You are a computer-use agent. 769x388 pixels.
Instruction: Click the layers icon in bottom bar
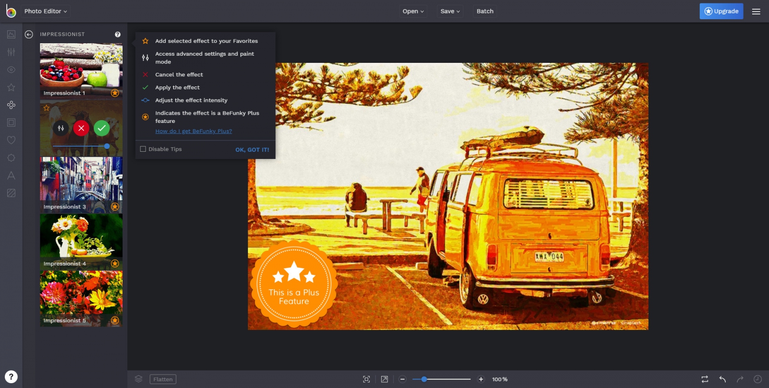pos(138,379)
